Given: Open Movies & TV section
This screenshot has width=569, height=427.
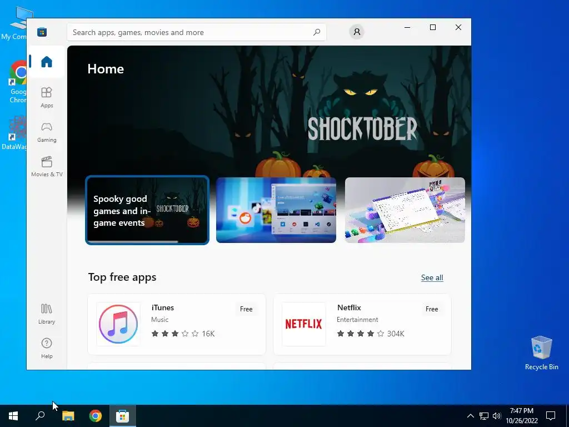Looking at the screenshot, I should click(47, 166).
